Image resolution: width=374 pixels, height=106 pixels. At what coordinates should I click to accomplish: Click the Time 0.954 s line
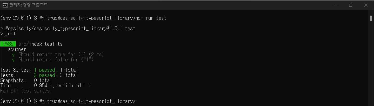click(46, 85)
